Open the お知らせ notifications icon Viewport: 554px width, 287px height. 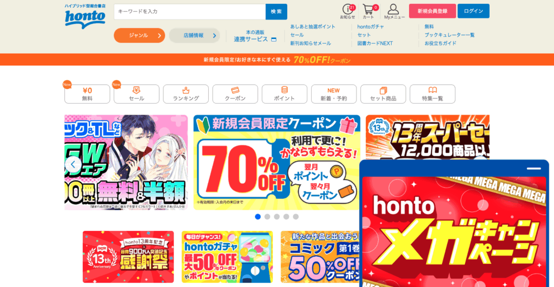pos(348,11)
